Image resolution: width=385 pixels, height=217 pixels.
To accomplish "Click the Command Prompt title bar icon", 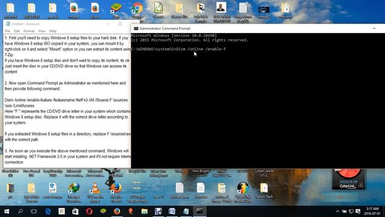I will (136, 28).
